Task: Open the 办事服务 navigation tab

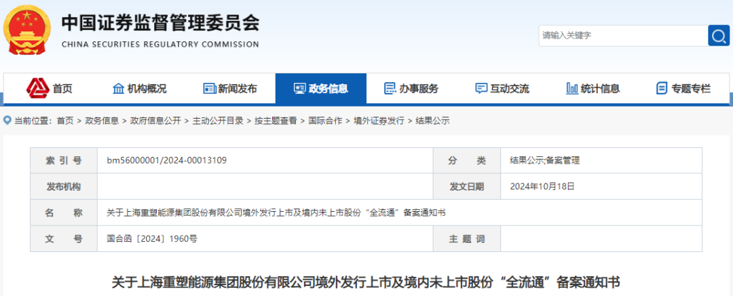Action: click(x=411, y=88)
